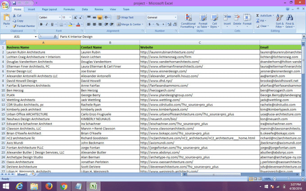Click the Merge & Center button
This screenshot has width=306, height=191.
(x=130, y=24)
